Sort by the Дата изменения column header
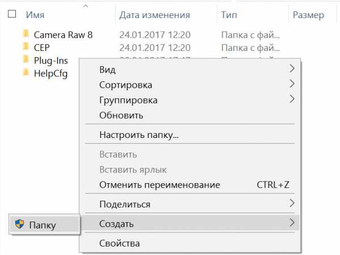This screenshot has height=255, width=340. (x=155, y=15)
